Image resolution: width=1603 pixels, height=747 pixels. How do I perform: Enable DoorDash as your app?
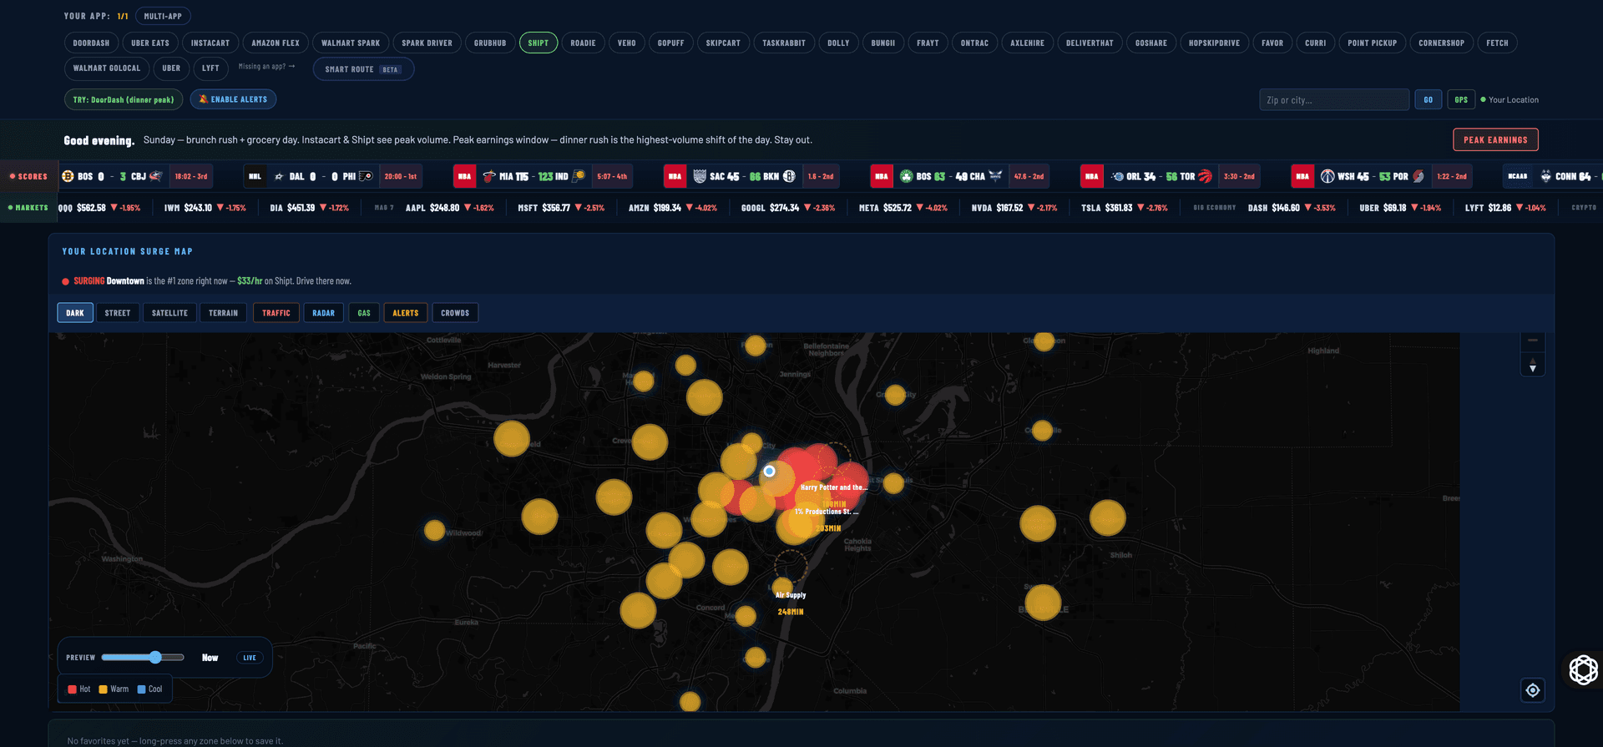[91, 43]
